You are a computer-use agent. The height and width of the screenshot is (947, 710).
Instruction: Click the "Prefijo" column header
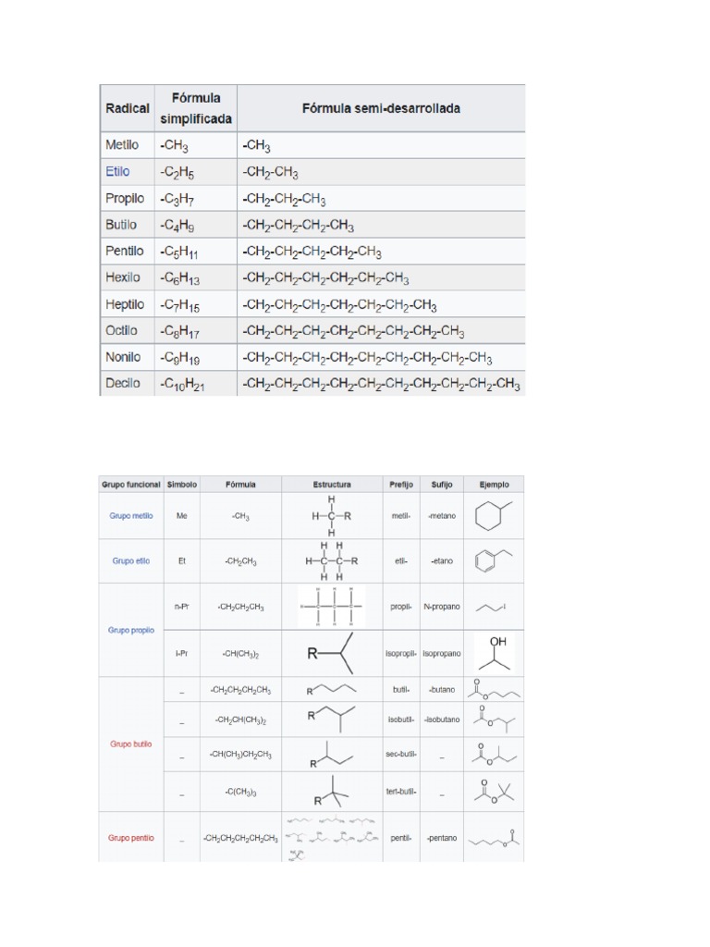click(x=400, y=484)
